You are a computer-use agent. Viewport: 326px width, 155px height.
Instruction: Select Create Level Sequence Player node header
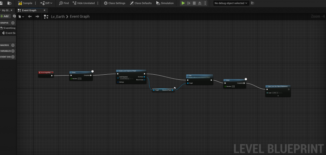tap(131, 71)
